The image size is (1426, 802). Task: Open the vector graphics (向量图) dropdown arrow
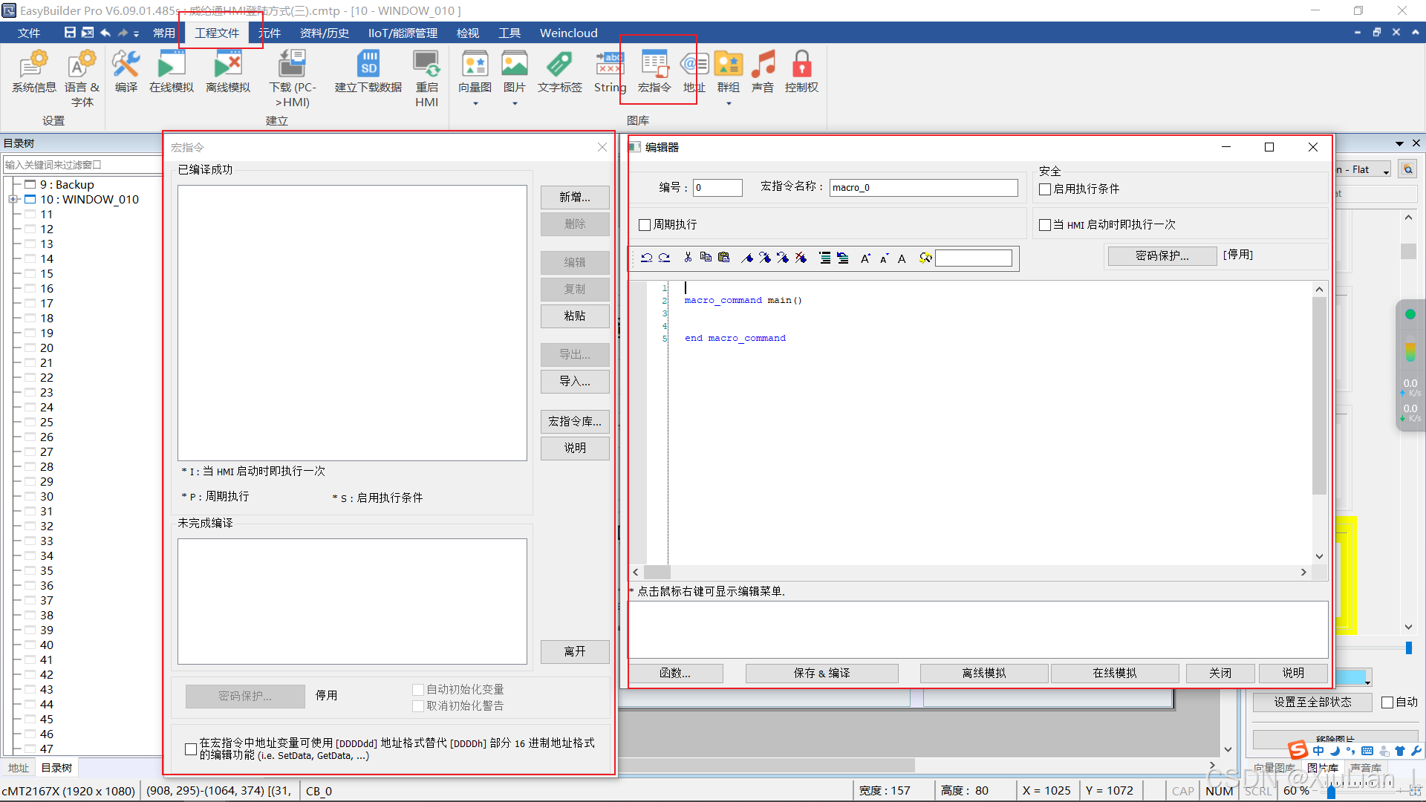click(475, 104)
